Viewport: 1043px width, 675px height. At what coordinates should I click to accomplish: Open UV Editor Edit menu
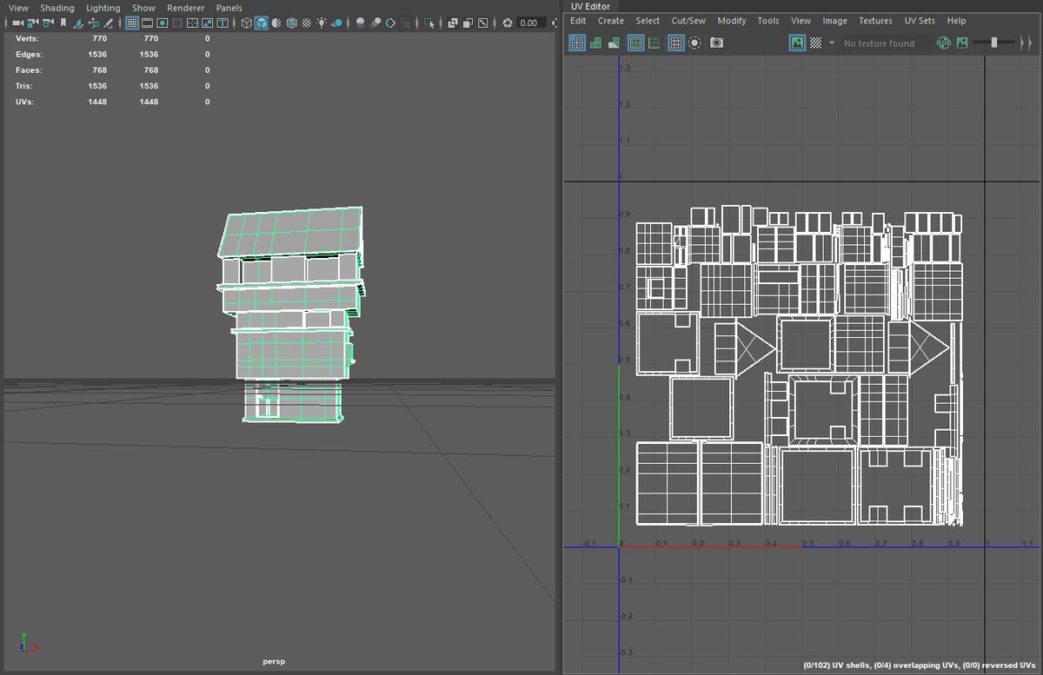578,21
